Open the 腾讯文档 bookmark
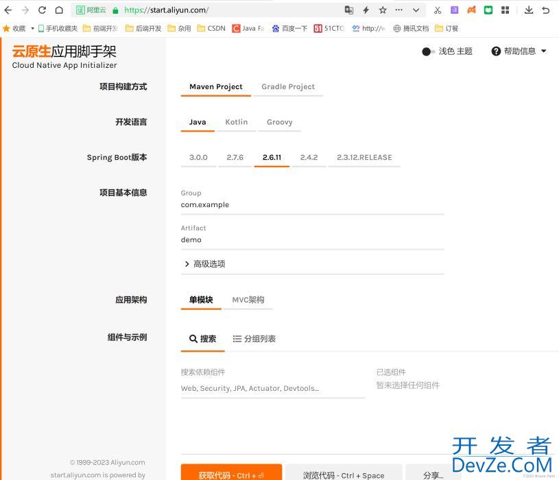Viewport: 559px width, 480px height. tap(411, 29)
